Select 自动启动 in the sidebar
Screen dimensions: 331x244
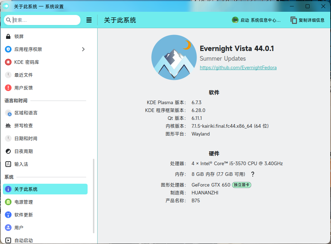pos(45,240)
